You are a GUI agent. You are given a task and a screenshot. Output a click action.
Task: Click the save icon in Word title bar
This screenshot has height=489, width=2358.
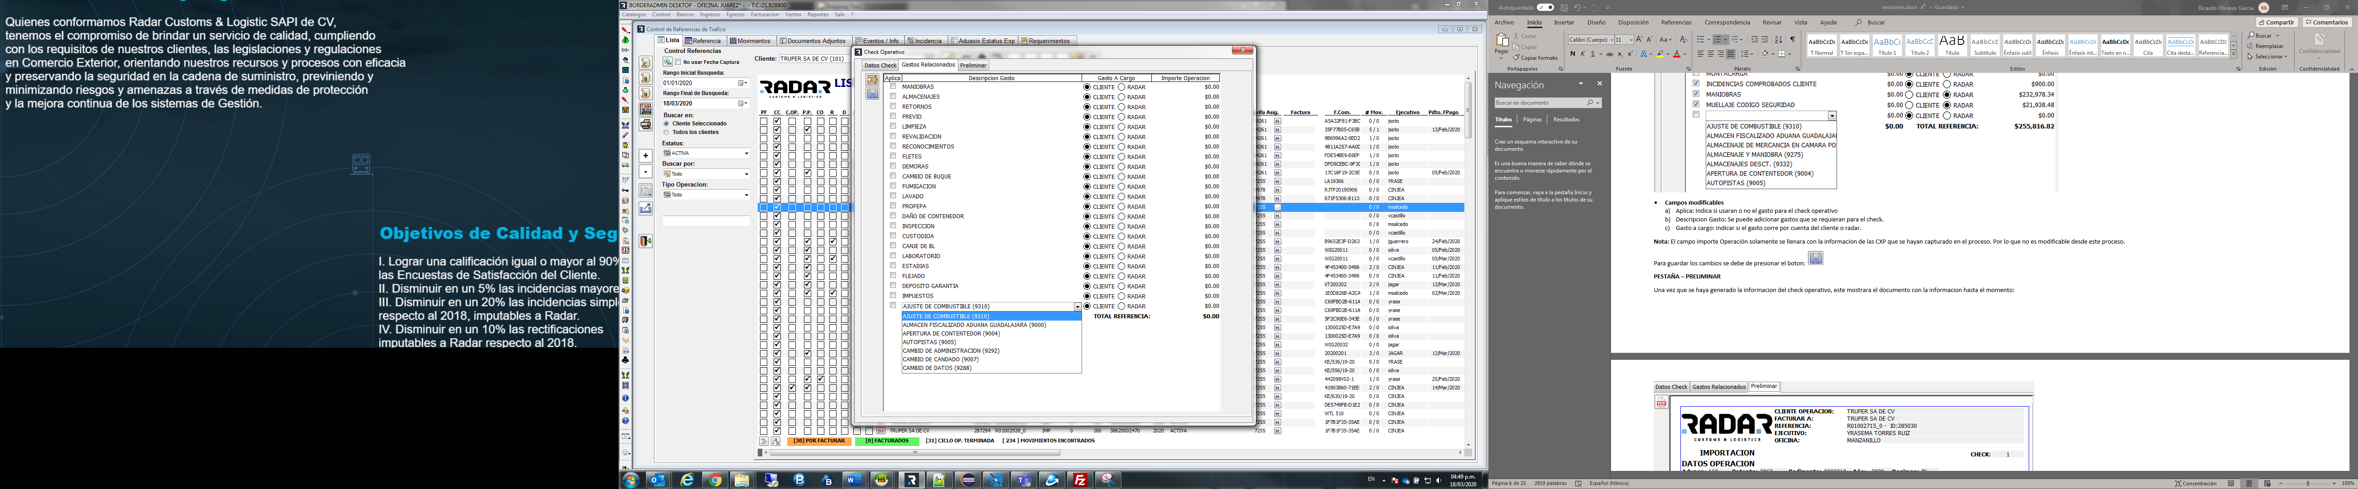coord(1564,7)
